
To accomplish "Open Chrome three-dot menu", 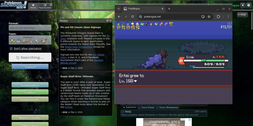I will pyautogui.click(x=228, y=17).
